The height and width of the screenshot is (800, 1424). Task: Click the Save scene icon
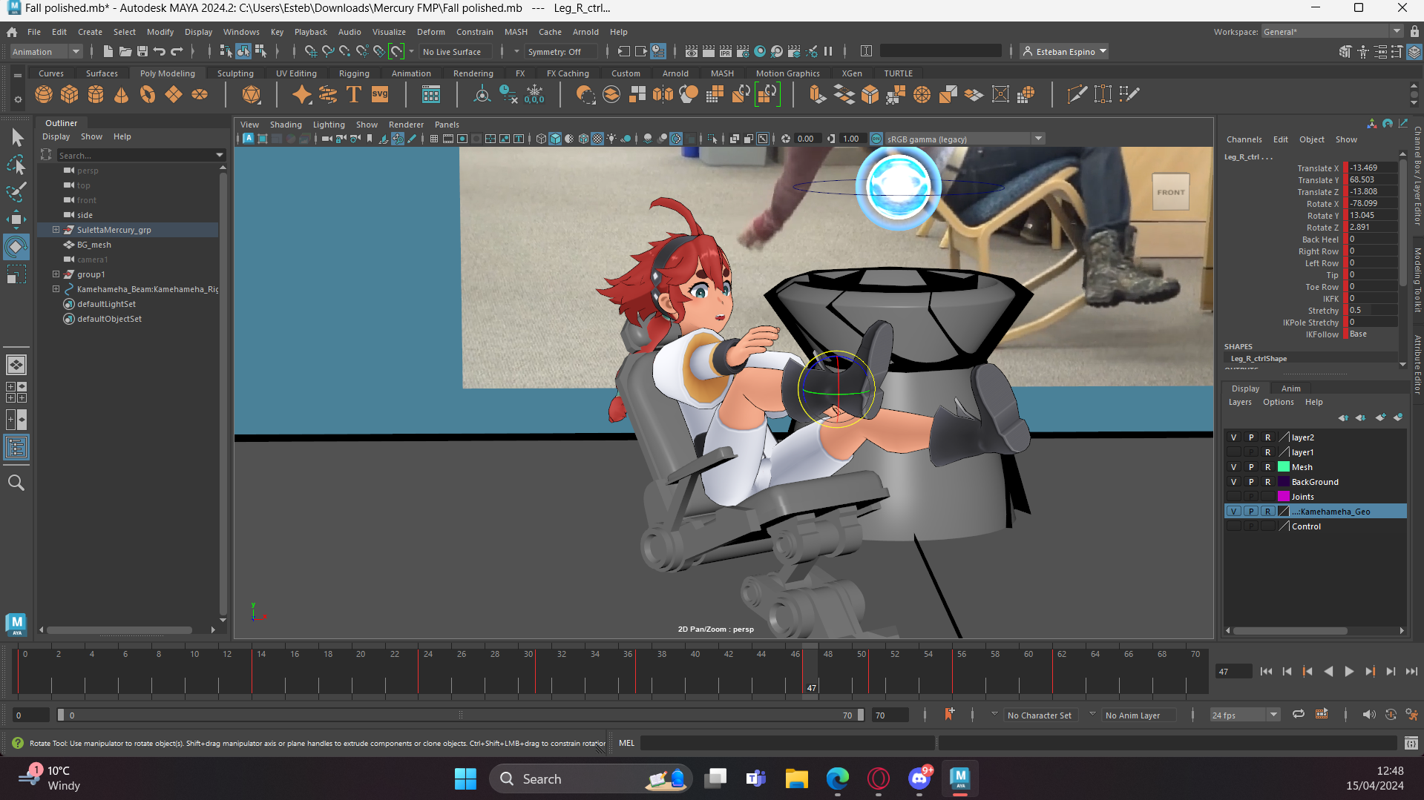pos(142,51)
